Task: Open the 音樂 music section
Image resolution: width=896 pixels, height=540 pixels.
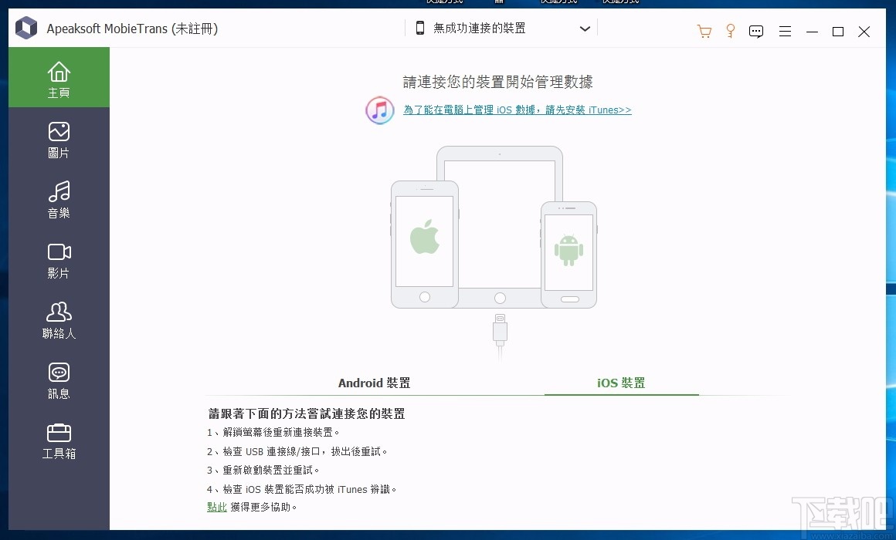Action: 59,201
